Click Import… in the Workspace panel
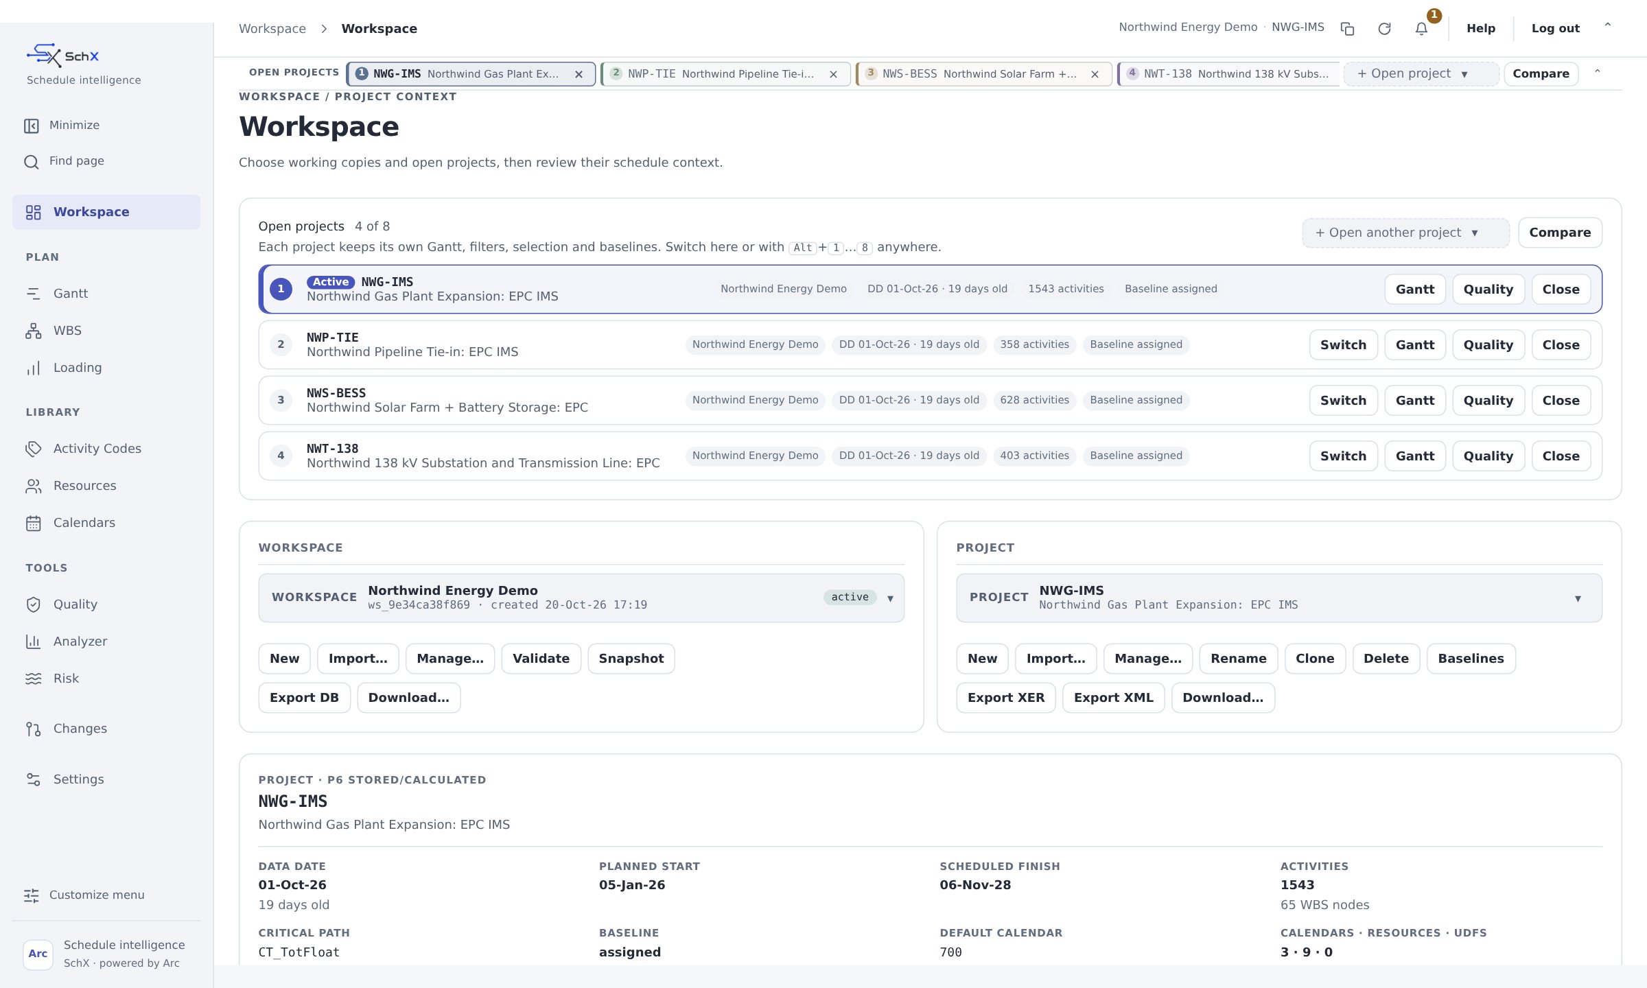 [358, 659]
